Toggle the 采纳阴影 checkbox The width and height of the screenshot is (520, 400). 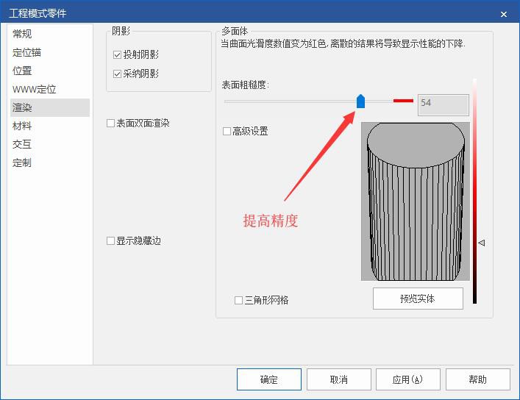pyautogui.click(x=117, y=74)
